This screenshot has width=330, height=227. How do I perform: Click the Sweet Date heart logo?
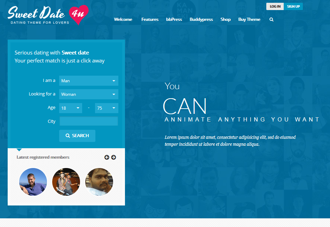(x=48, y=15)
